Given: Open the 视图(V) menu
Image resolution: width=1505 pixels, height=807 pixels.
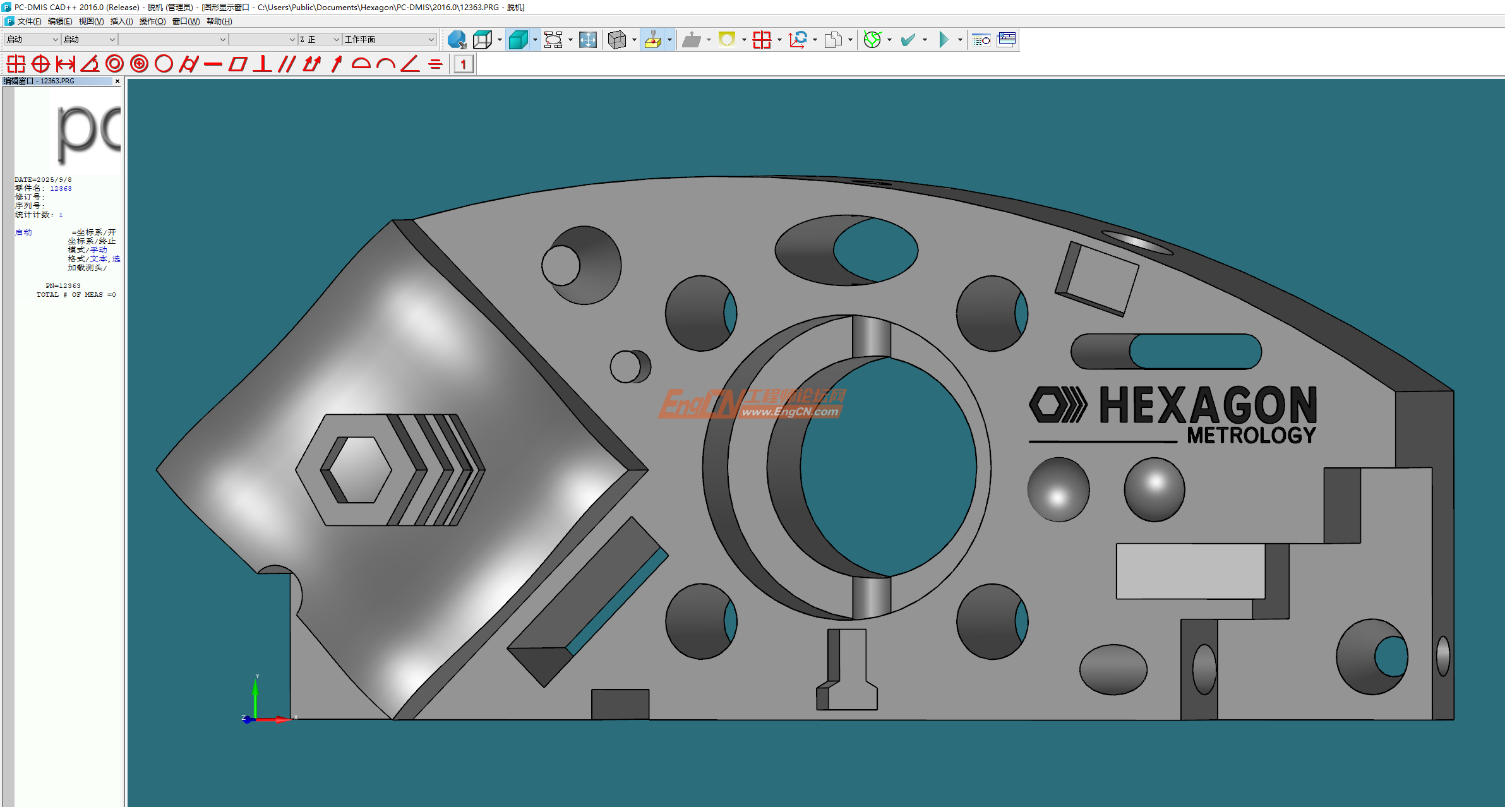Looking at the screenshot, I should (91, 21).
